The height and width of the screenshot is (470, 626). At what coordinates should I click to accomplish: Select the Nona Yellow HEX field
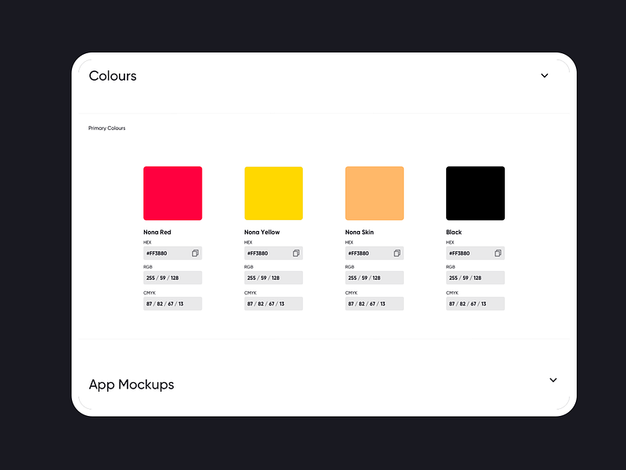click(273, 253)
